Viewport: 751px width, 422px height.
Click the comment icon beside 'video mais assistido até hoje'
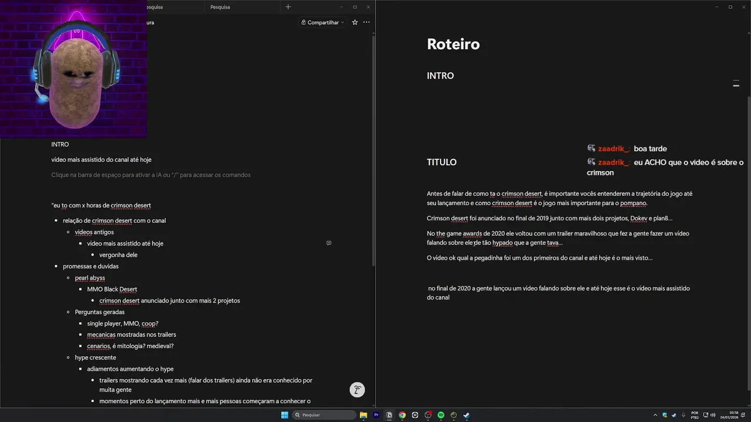tap(329, 243)
